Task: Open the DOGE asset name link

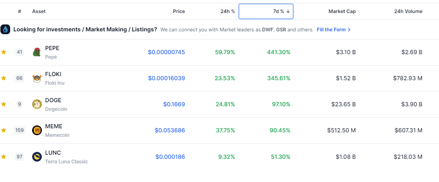Action: pyautogui.click(x=53, y=101)
